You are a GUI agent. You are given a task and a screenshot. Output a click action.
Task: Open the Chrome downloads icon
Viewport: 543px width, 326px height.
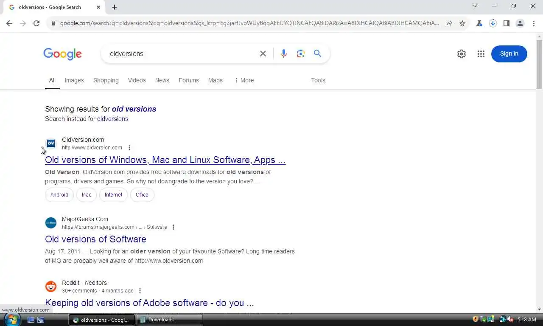pyautogui.click(x=493, y=23)
